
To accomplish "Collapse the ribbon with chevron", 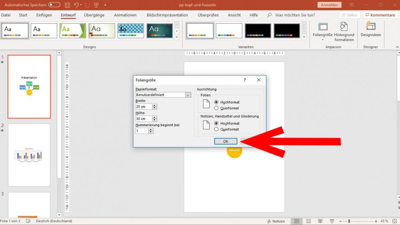I will coord(397,47).
